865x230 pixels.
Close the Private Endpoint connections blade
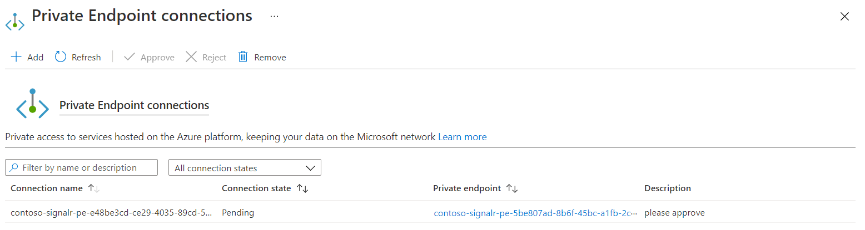[x=844, y=17]
